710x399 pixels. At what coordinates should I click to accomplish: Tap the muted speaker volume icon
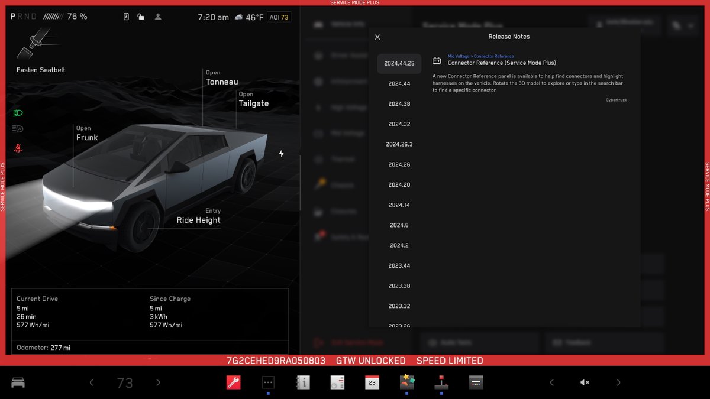[585, 382]
